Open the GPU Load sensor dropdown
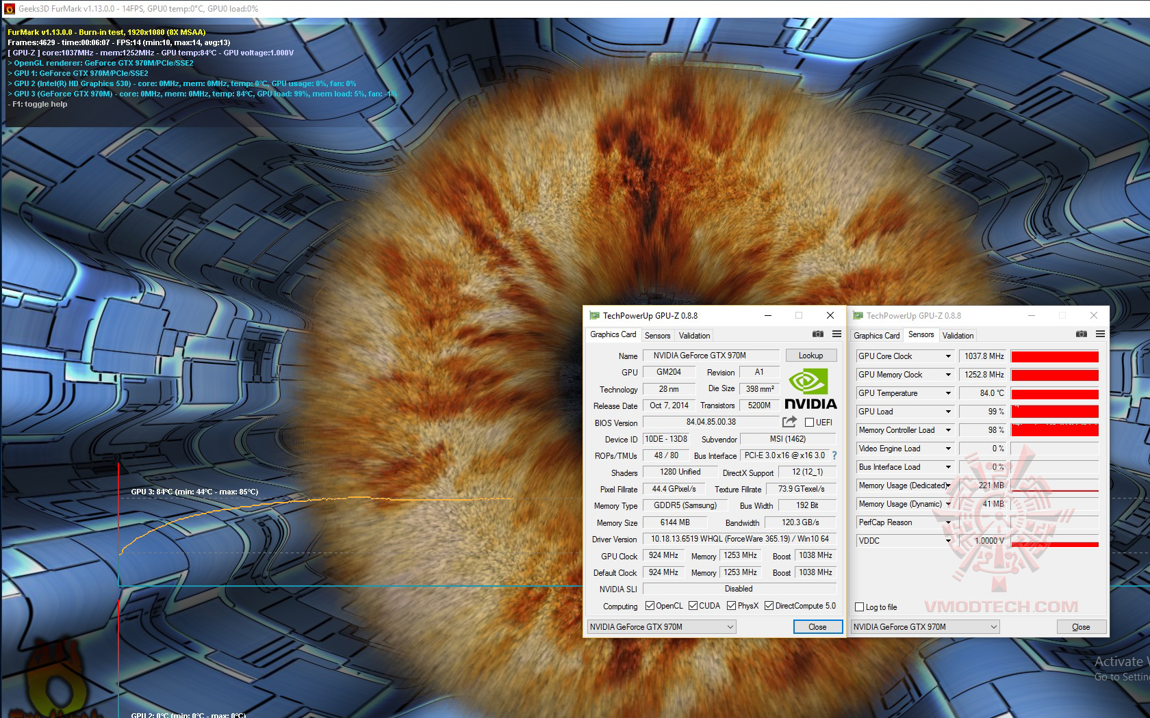This screenshot has width=1150, height=718. [x=948, y=412]
